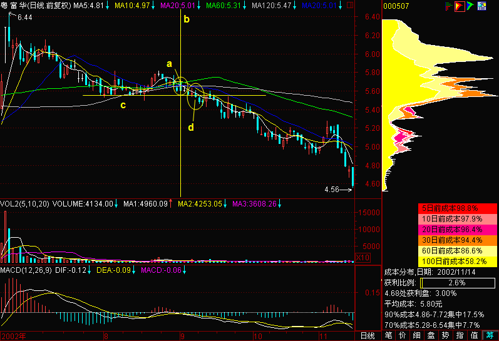The width and height of the screenshot is (499, 341).
Task: Open the chip settings panel icon at far right
Action: (x=481, y=6)
